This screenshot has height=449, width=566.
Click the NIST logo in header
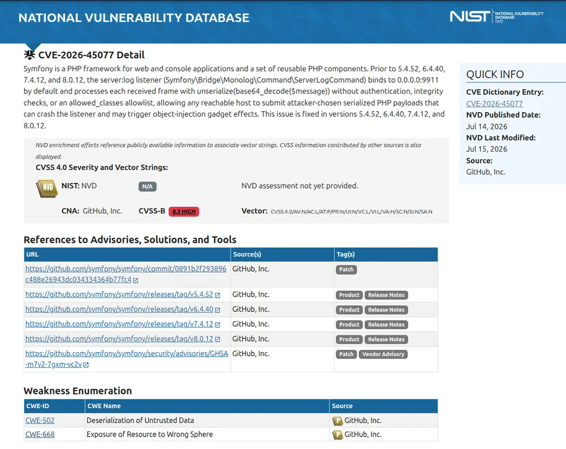tap(496, 17)
